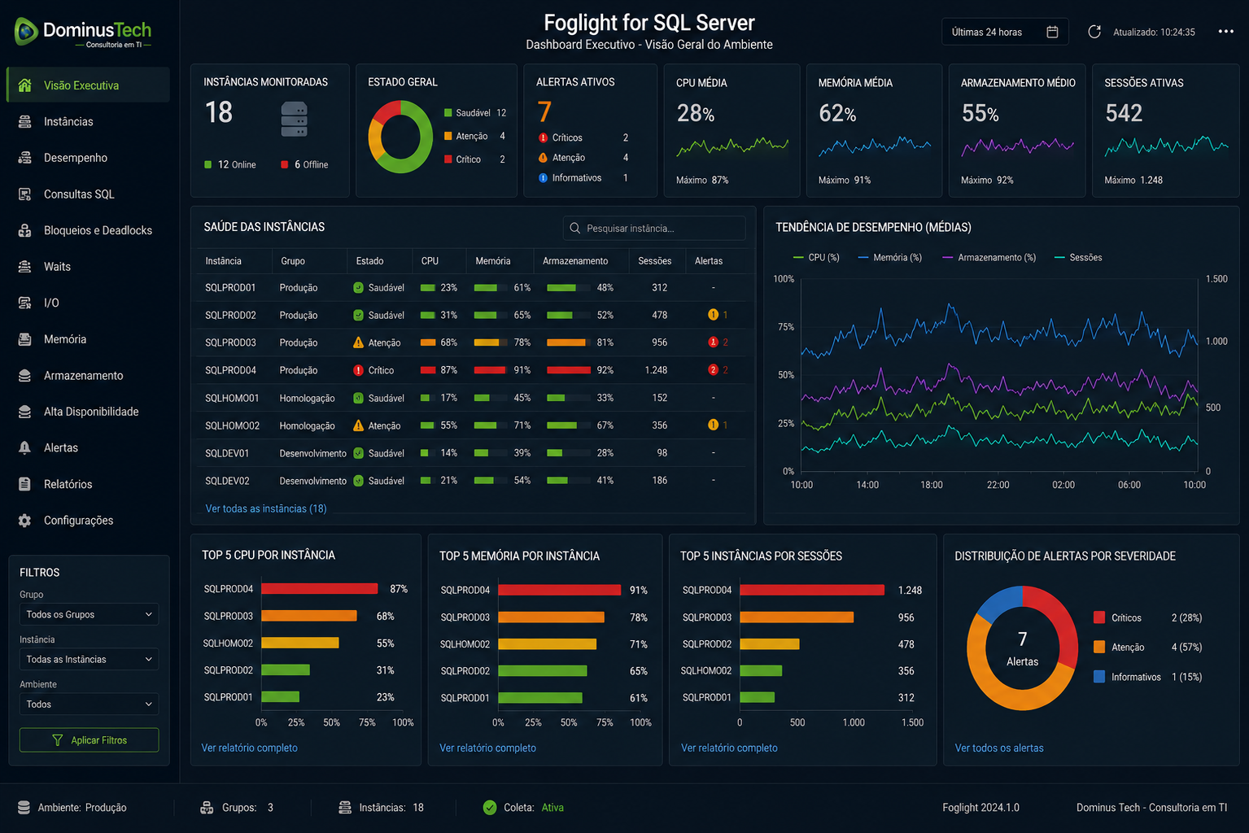
Task: Click the green Coleta check icon in the status bar
Action: click(490, 808)
